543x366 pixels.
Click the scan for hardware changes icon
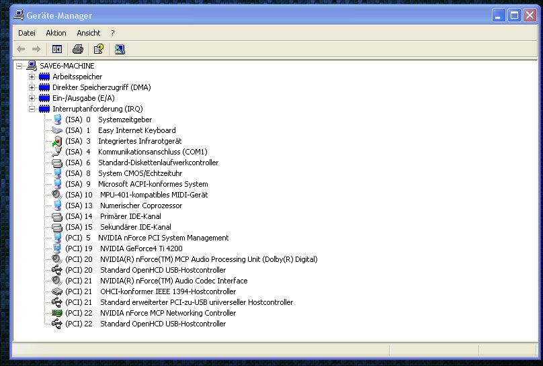tap(120, 49)
